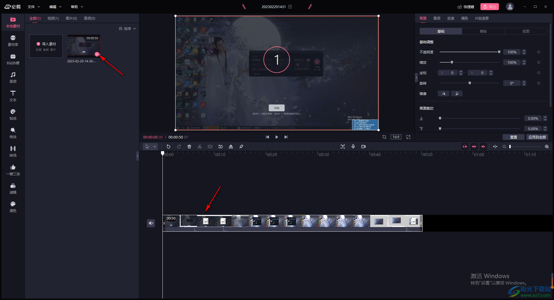Open the color grading sidebar panel
Screen dimensions: 554x300
pyautogui.click(x=13, y=207)
